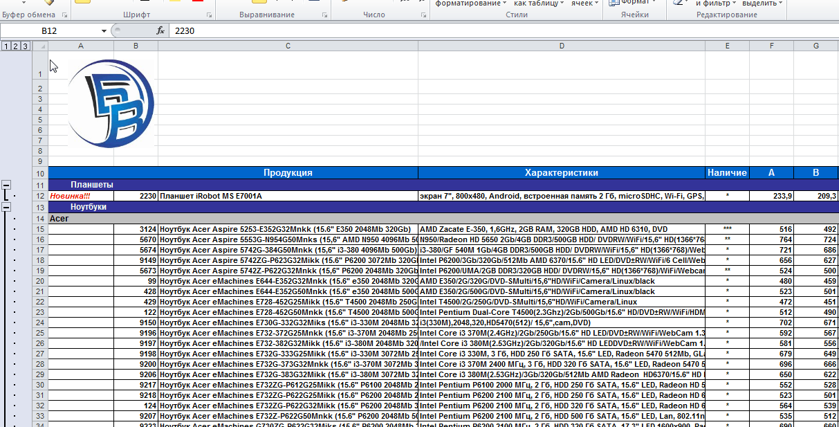
Task: Click the table header cell B above 209,3
Action: [816, 173]
